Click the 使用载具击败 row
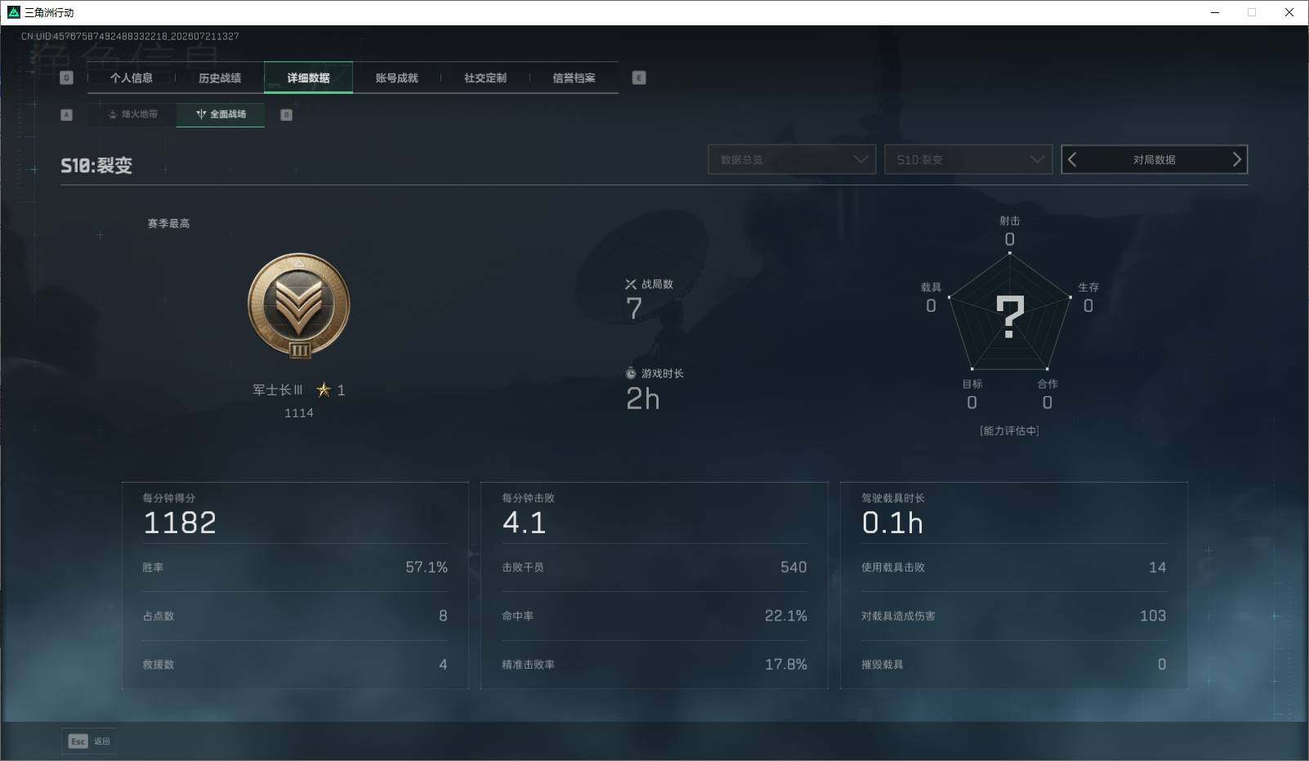The image size is (1309, 761). 1014,567
